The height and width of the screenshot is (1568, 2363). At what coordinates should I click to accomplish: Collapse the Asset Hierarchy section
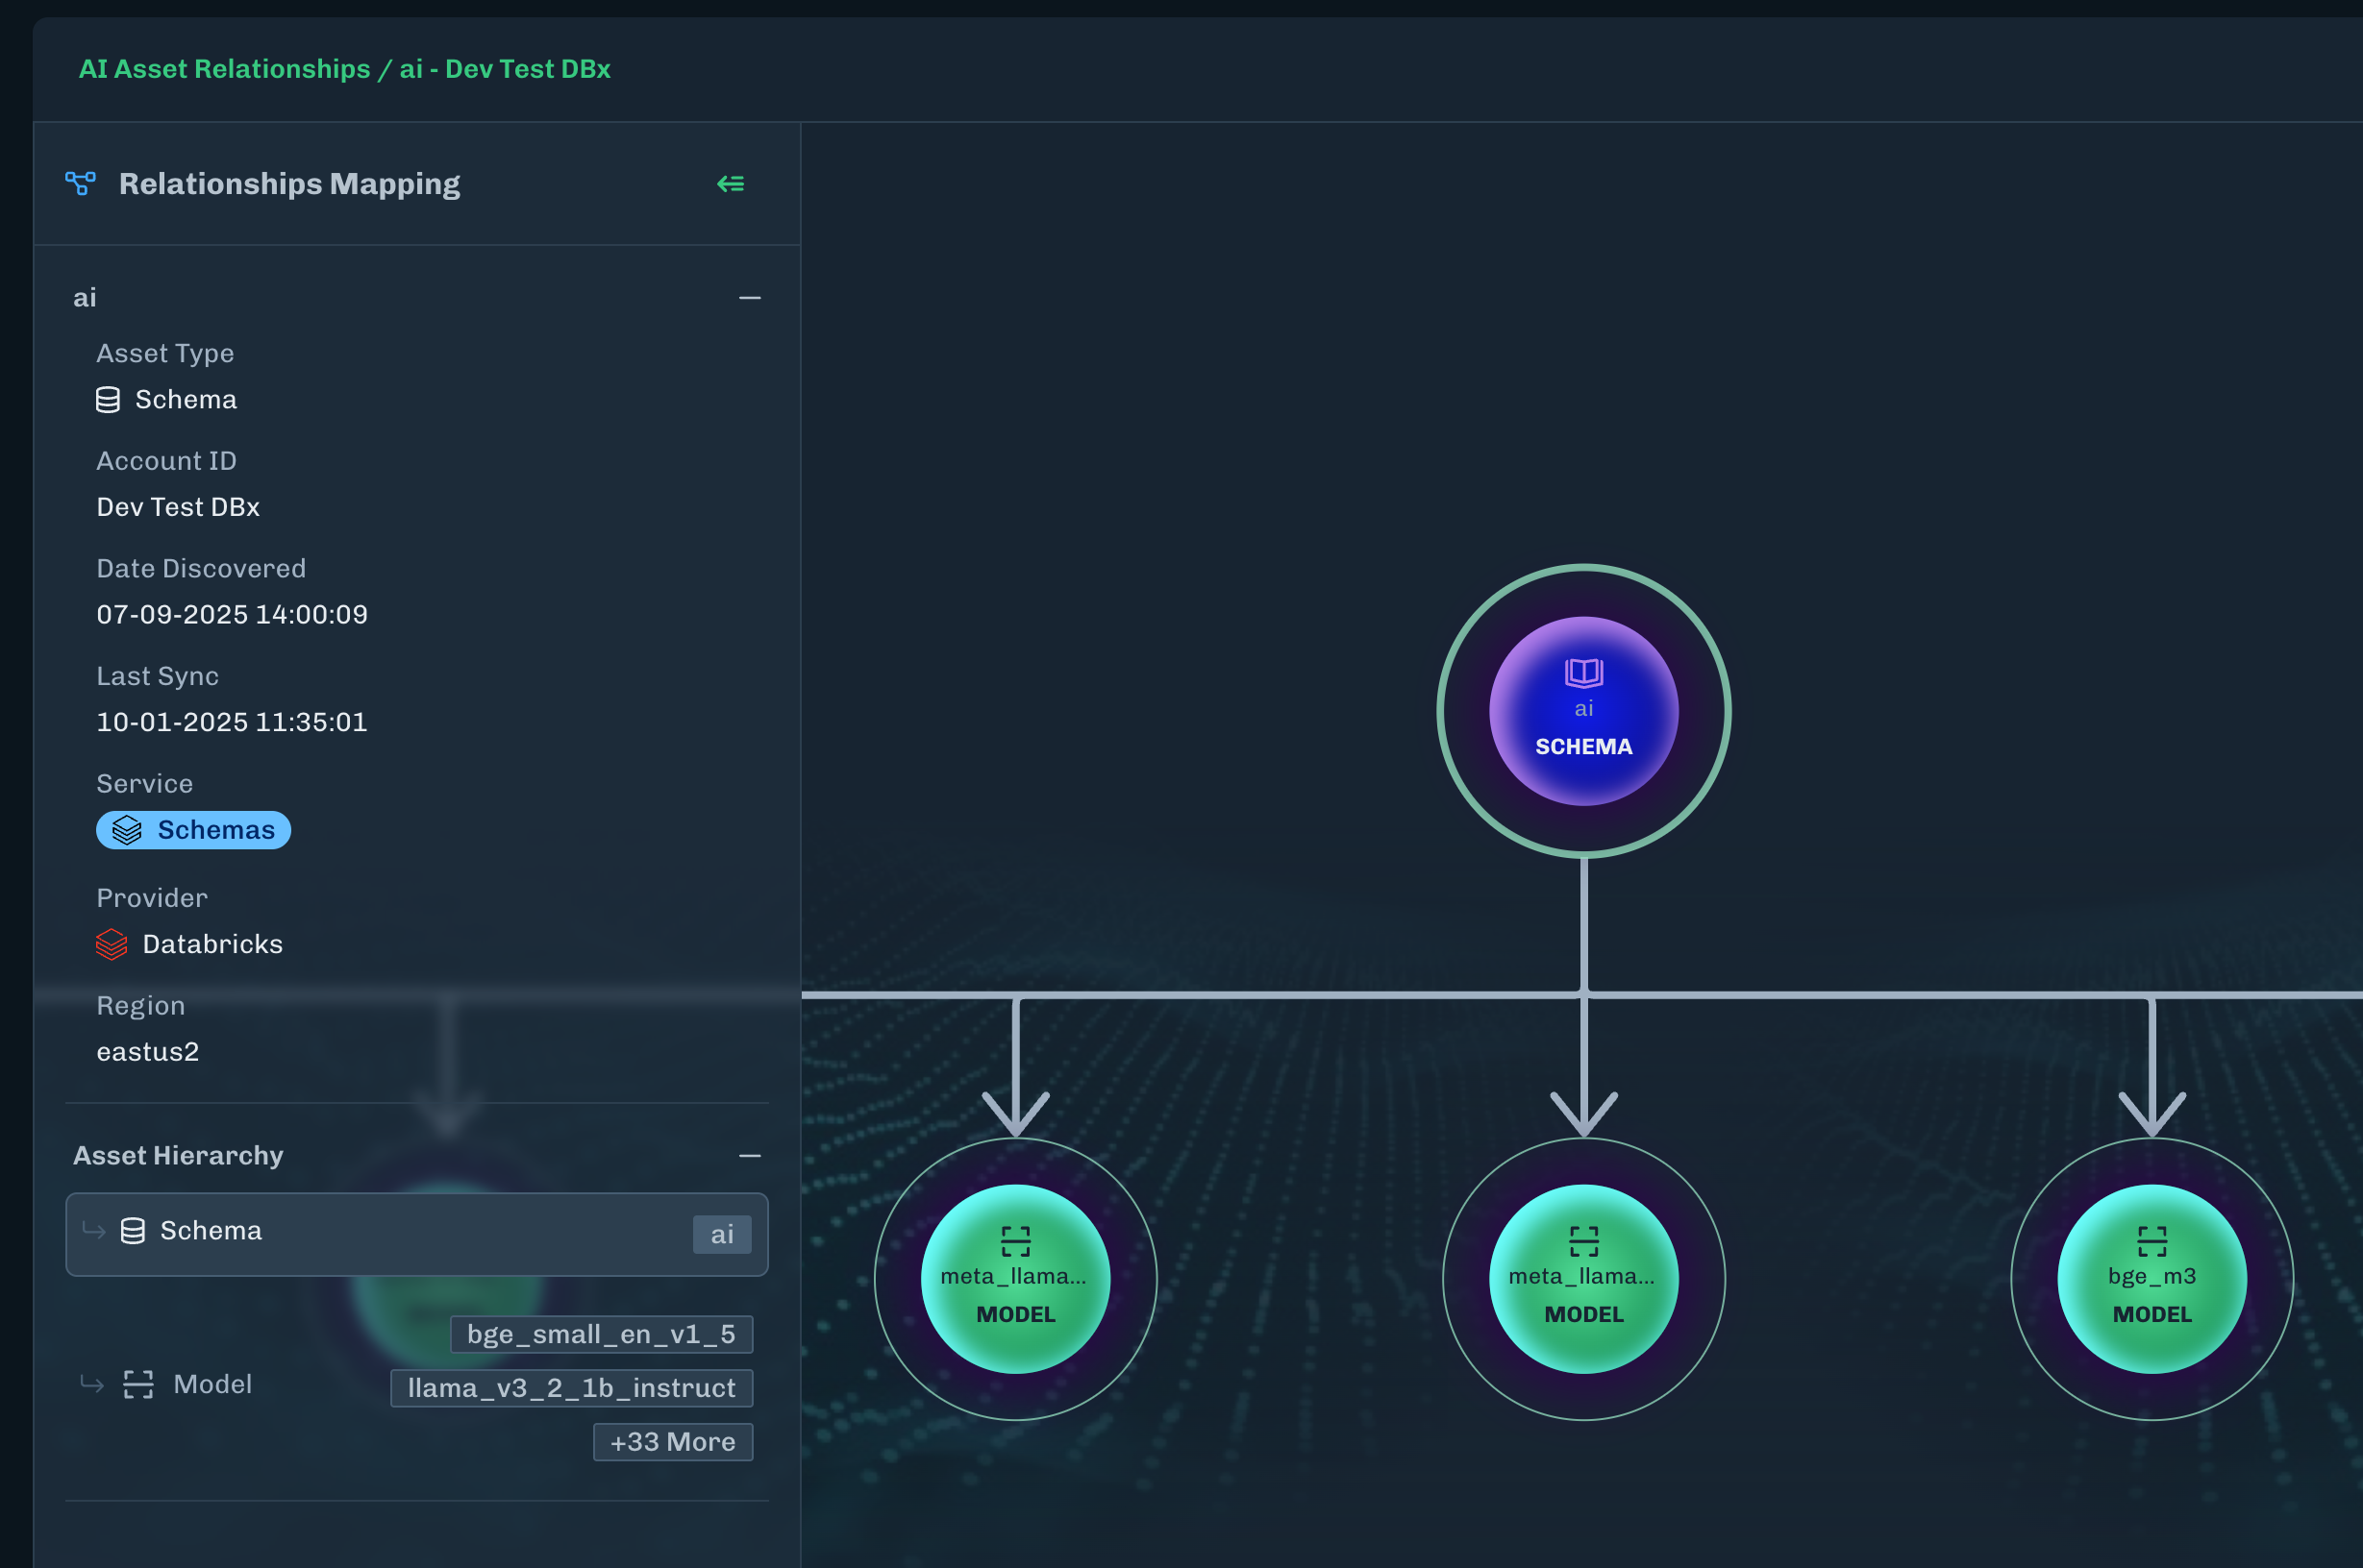point(749,1156)
